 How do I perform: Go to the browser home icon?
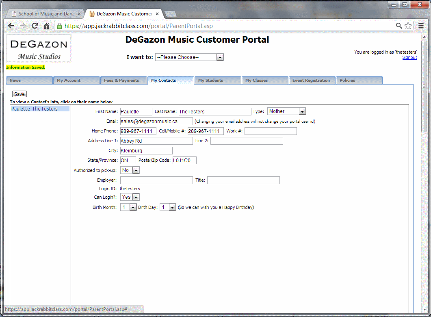[x=46, y=26]
